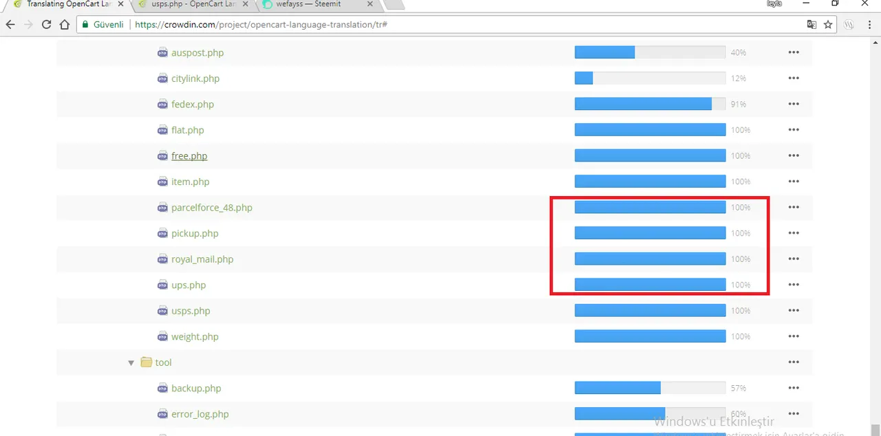Viewport: 881px width, 436px height.
Task: Switch to the wefayss Steemit browser tab
Action: (x=319, y=5)
